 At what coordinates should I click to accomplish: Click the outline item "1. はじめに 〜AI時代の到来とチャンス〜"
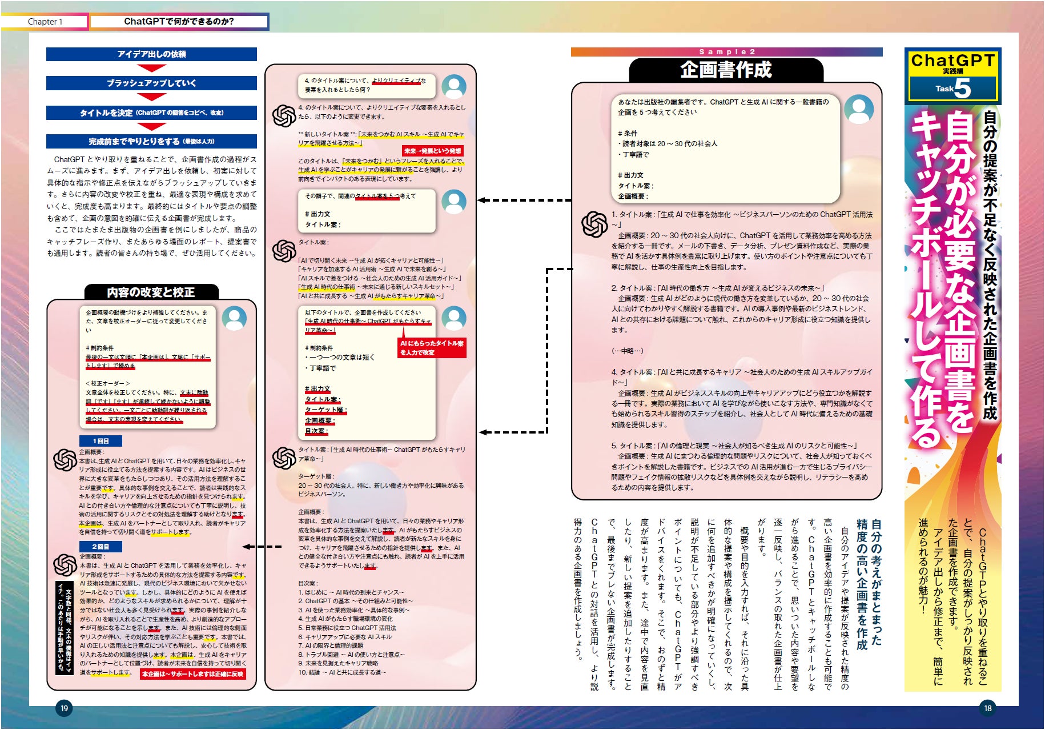pos(351,592)
